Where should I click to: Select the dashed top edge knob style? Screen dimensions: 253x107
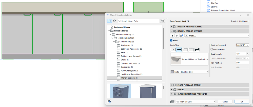pos(191,50)
